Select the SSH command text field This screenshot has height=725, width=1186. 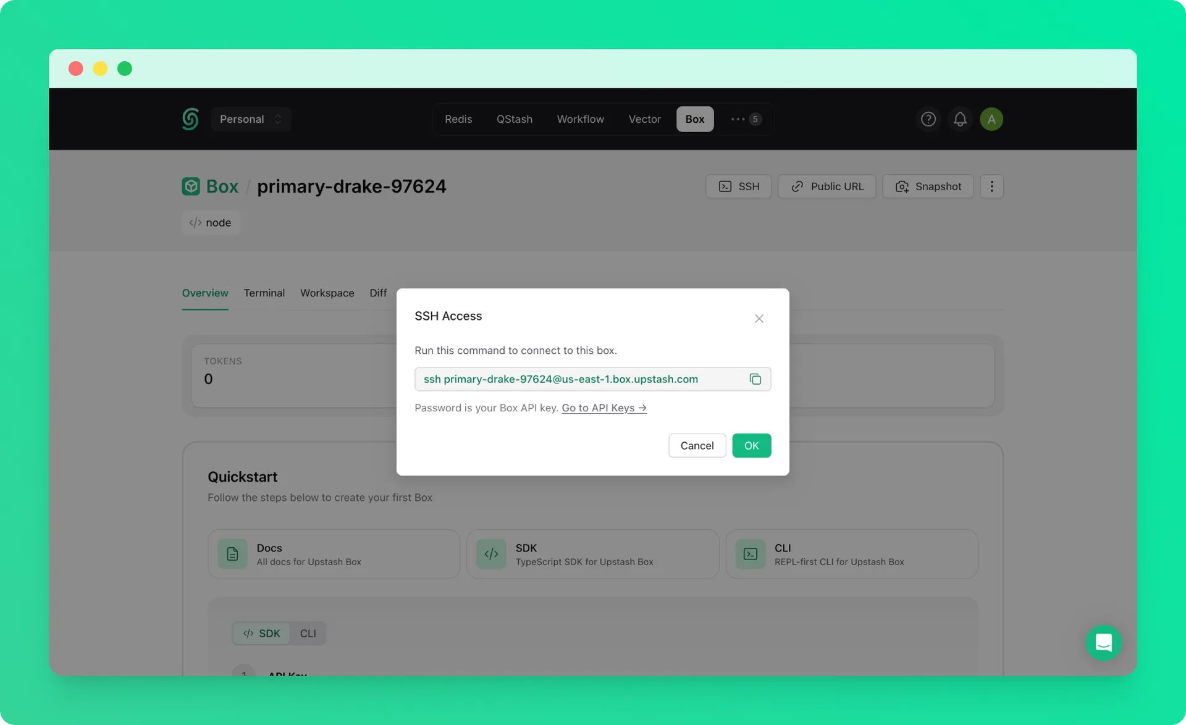[x=592, y=379]
